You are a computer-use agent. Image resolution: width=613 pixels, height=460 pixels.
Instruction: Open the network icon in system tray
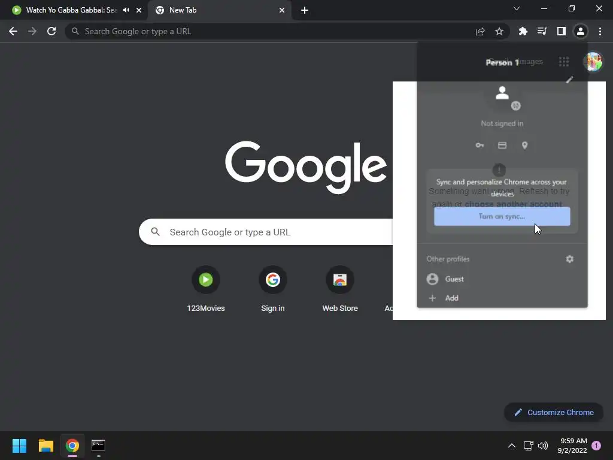[x=528, y=446]
